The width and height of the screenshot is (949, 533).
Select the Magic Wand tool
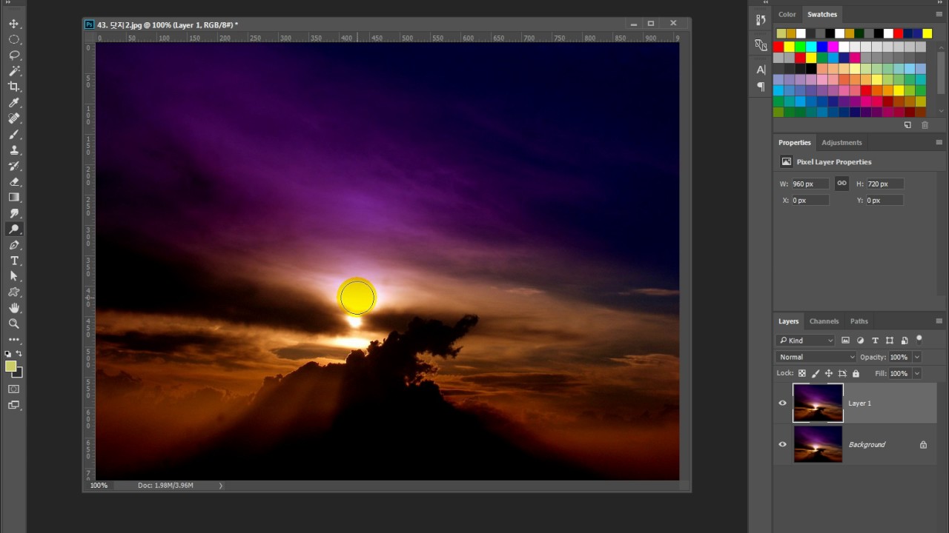pos(14,71)
